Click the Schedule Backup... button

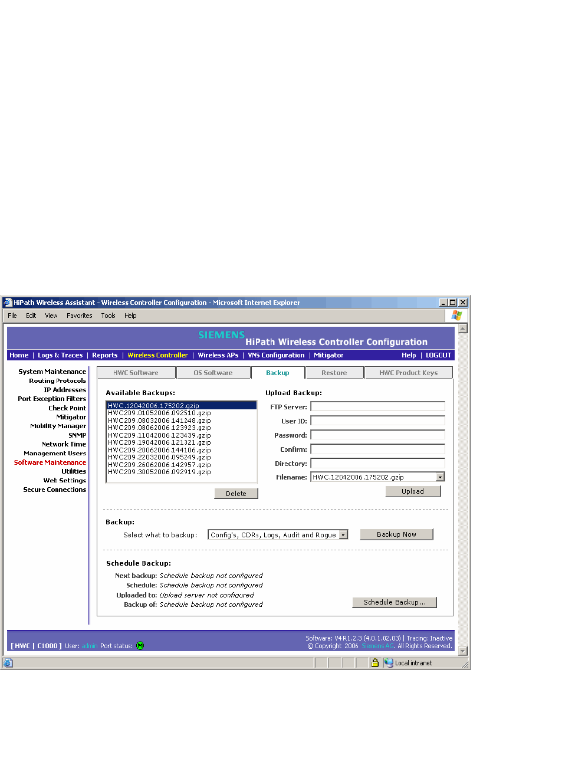(395, 602)
